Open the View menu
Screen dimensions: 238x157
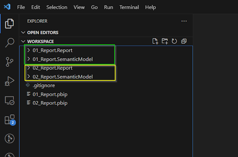click(79, 7)
